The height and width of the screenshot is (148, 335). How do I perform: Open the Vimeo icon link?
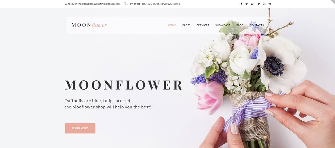point(259,4)
